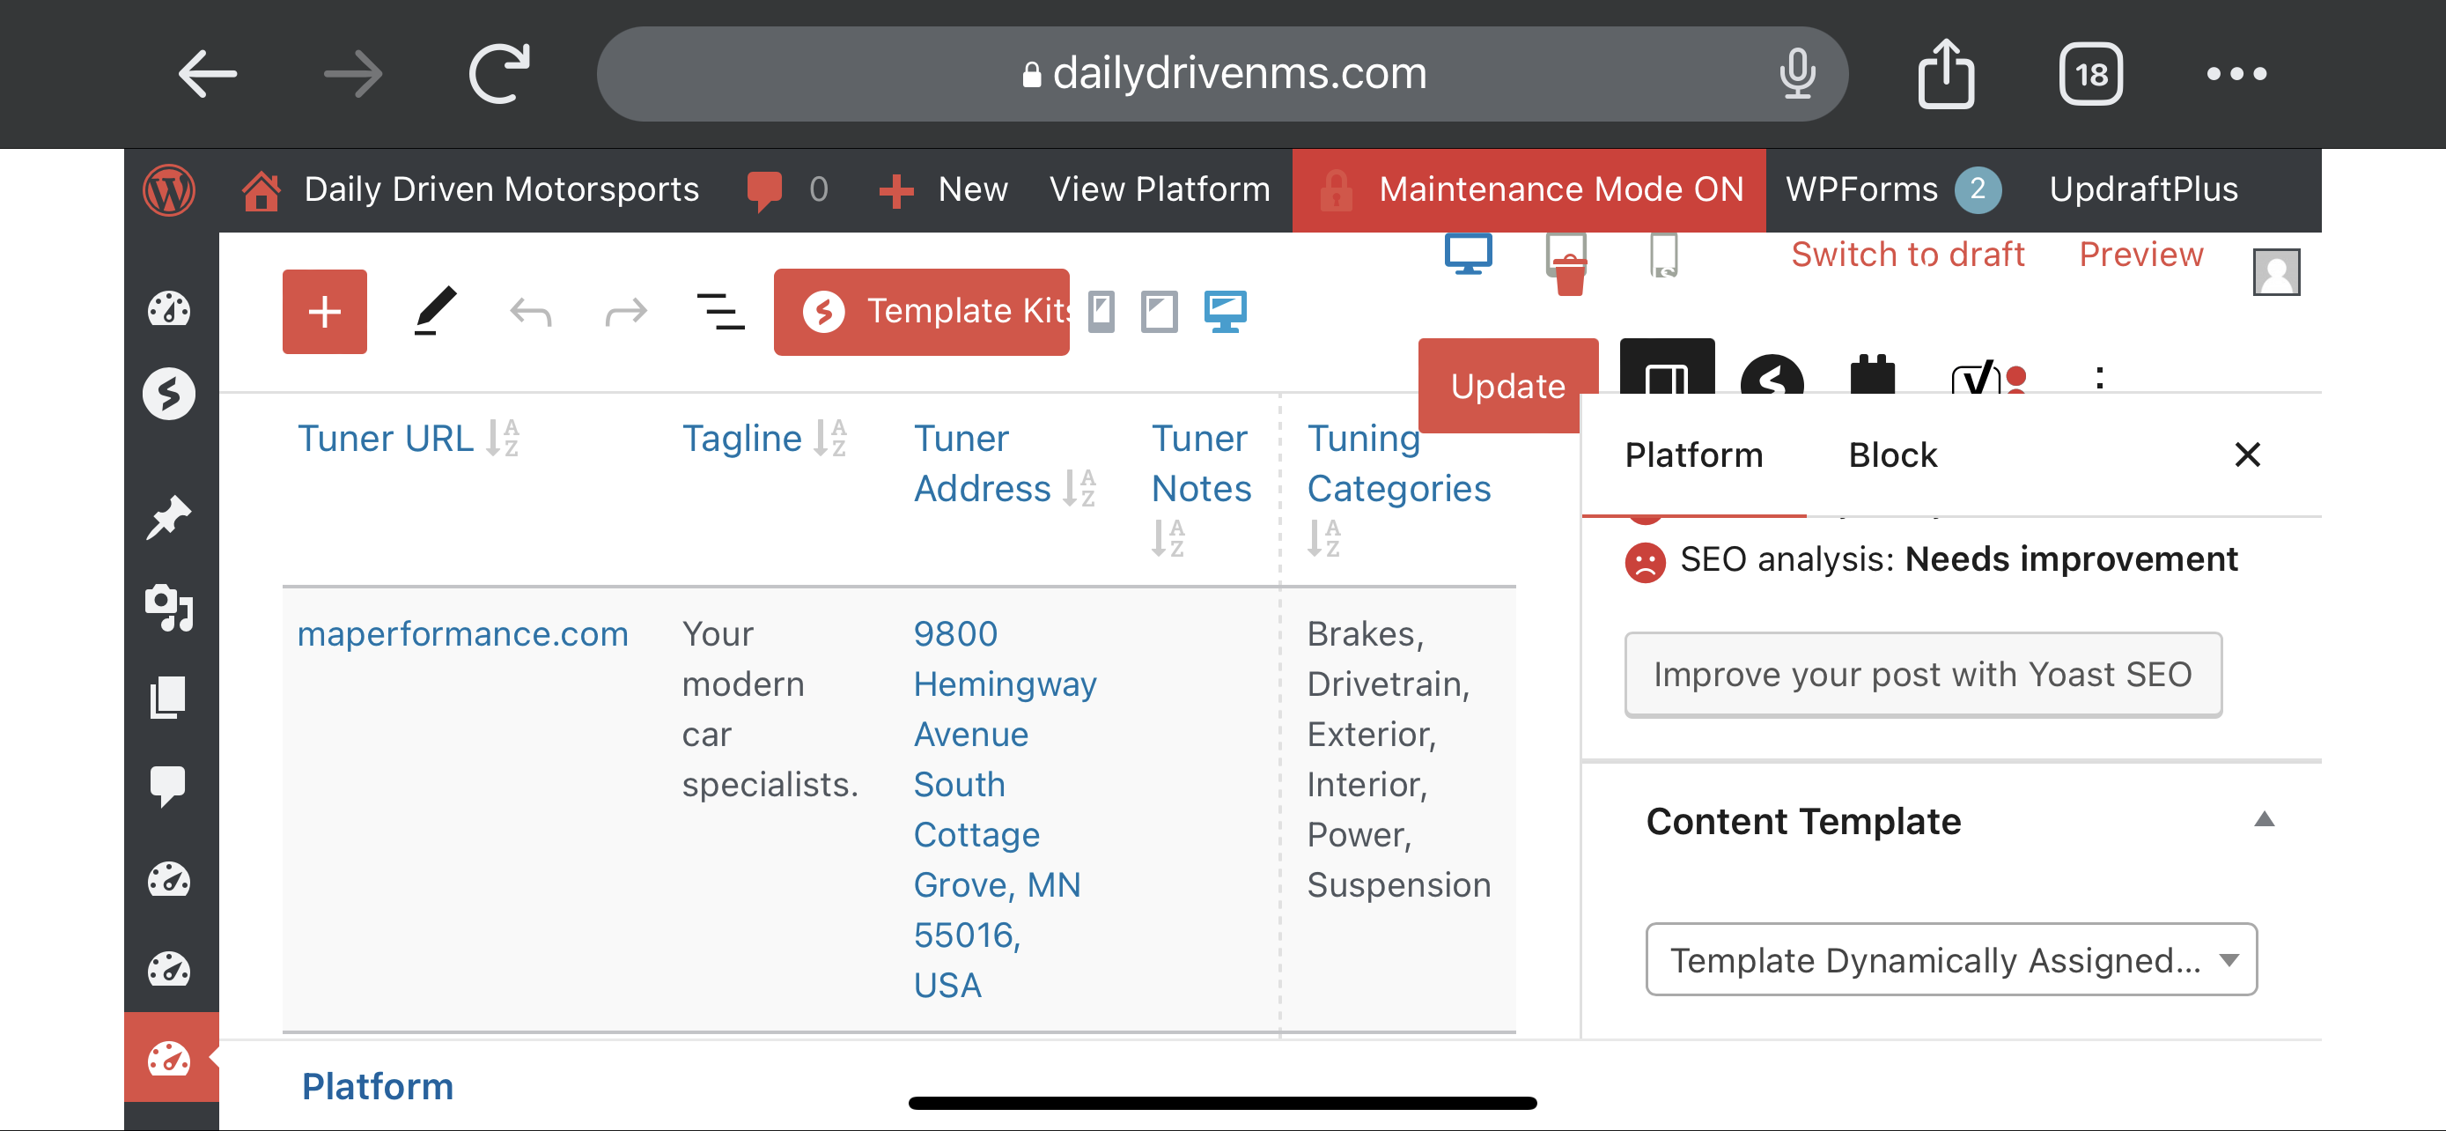The width and height of the screenshot is (2446, 1131).
Task: Visit site via Daily Driven Motorsports
Action: pos(470,190)
